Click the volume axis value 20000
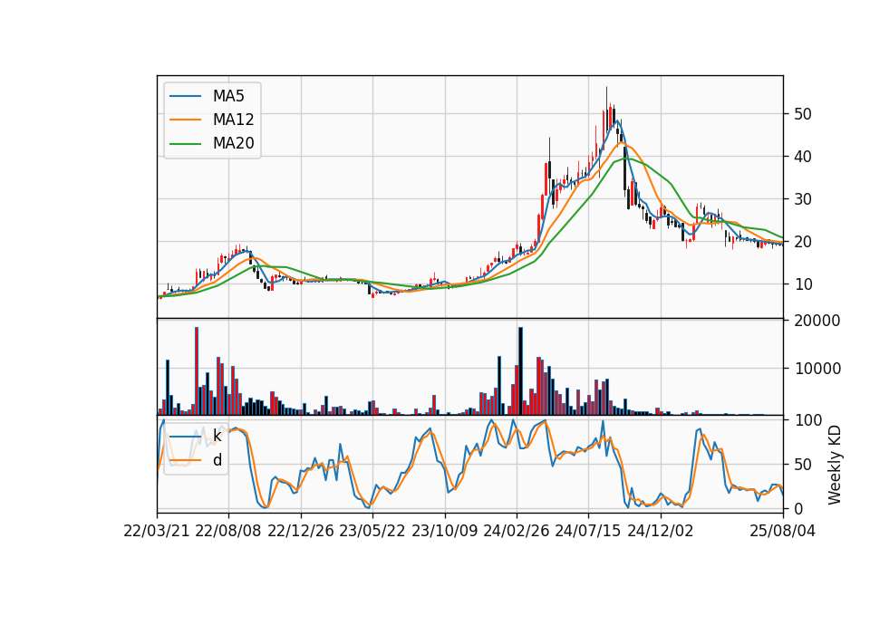Viewport: 870px width, 625px height. point(817,321)
